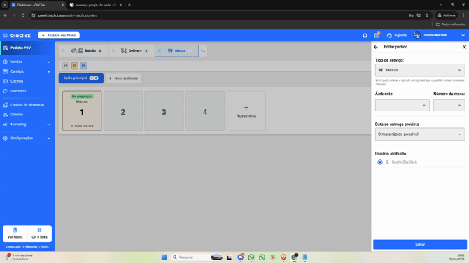Viewport: 469px width, 263px height.
Task: Filter tables with the orange table icon
Action: click(x=75, y=66)
